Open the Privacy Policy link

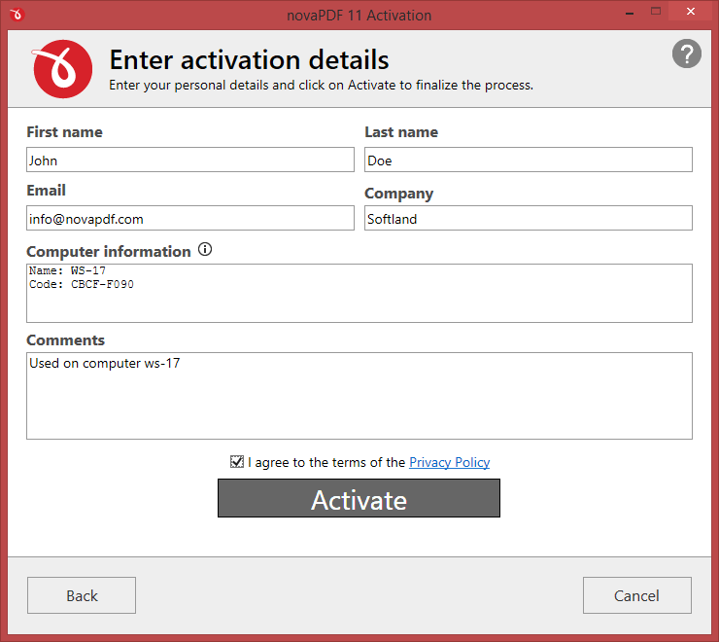point(449,462)
